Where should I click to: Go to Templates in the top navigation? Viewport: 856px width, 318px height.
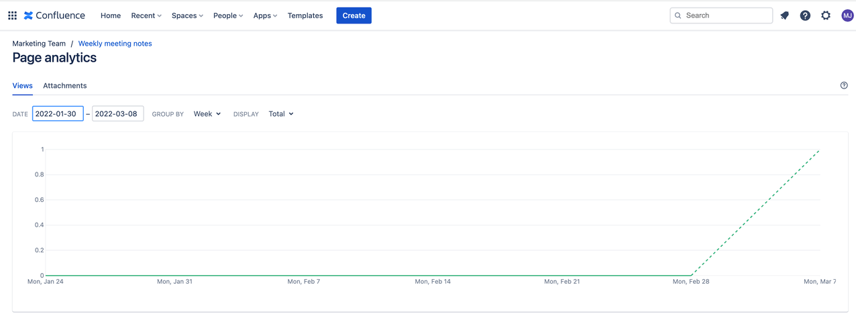coord(305,15)
